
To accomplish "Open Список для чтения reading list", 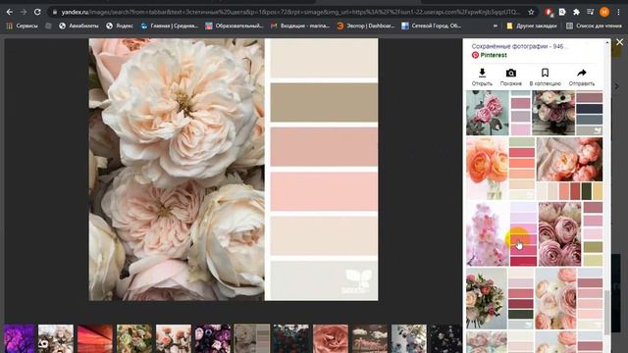I will click(594, 25).
